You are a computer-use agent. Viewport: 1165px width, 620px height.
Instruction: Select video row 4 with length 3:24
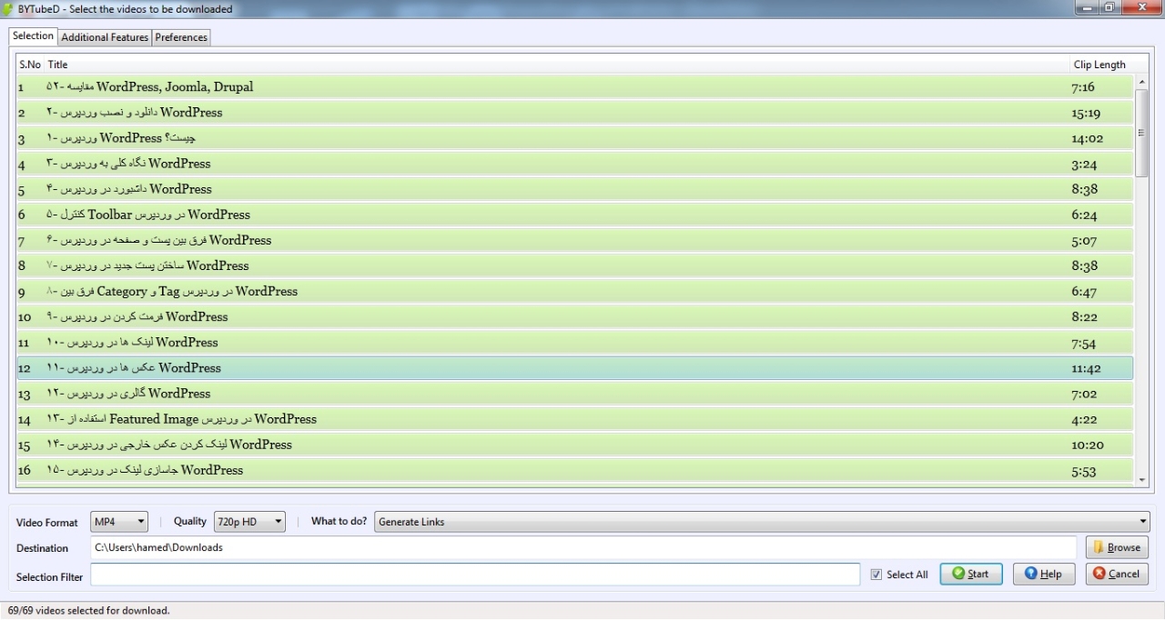coord(575,164)
